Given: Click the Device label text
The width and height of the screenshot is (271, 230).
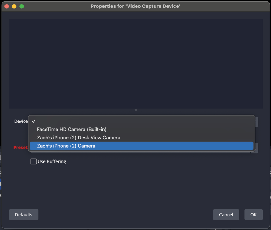Looking at the screenshot, I should (x=21, y=121).
